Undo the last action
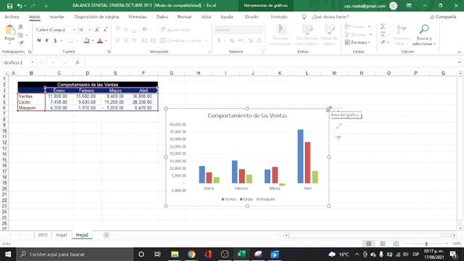 (20, 6)
